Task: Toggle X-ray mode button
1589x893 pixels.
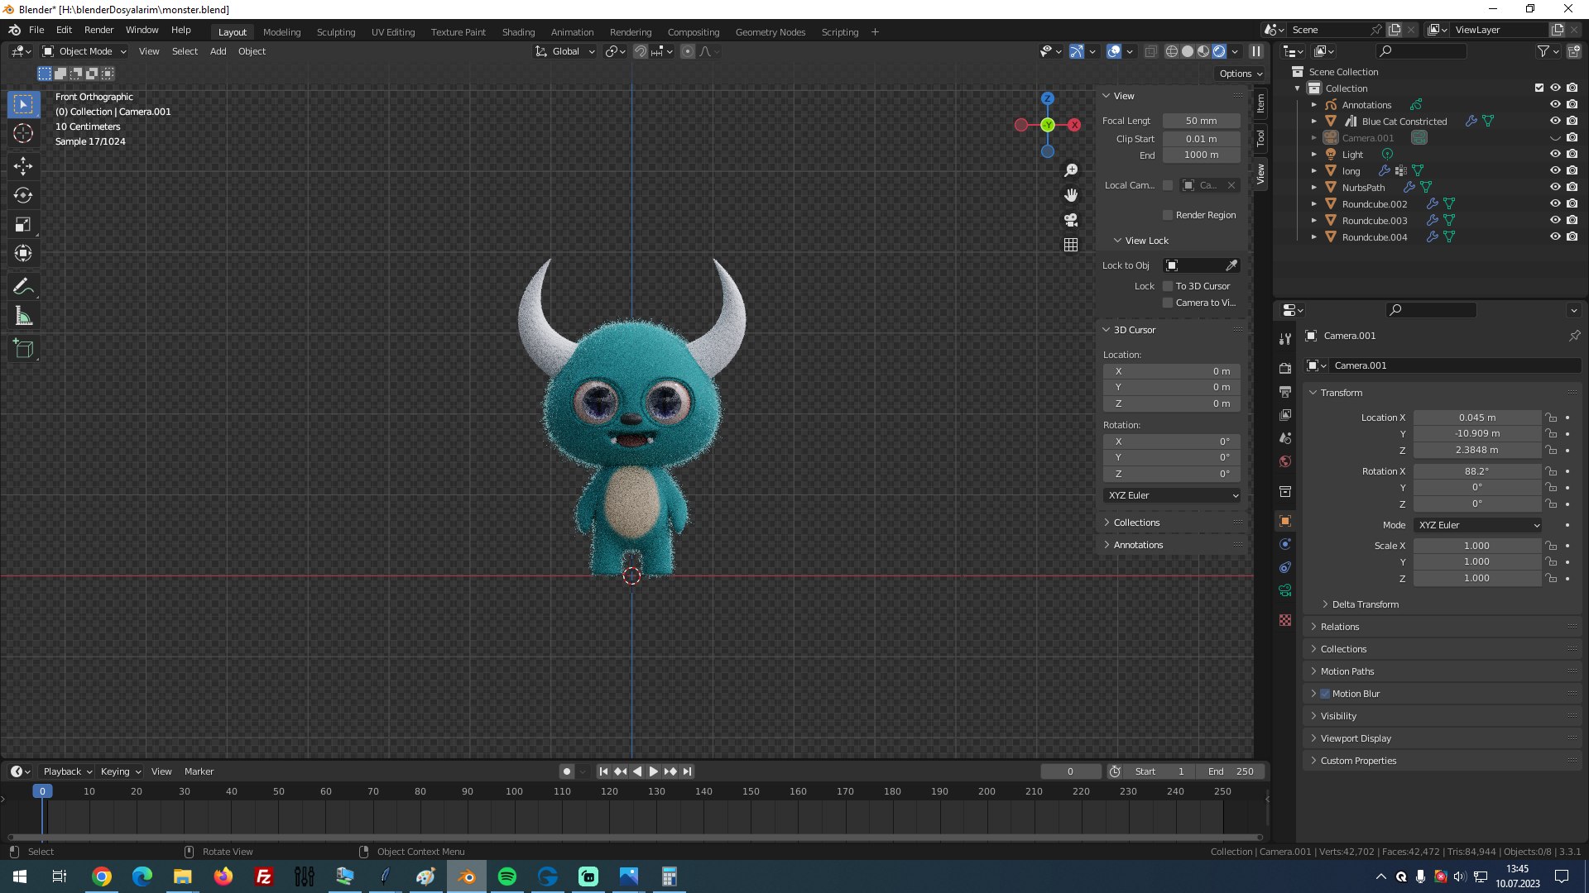Action: pyautogui.click(x=1150, y=51)
